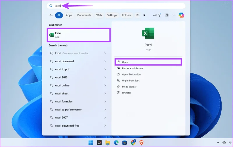Expand chevron next to 'excel to pdf'
Viewport: 233px width, 147px height.
click(x=105, y=69)
